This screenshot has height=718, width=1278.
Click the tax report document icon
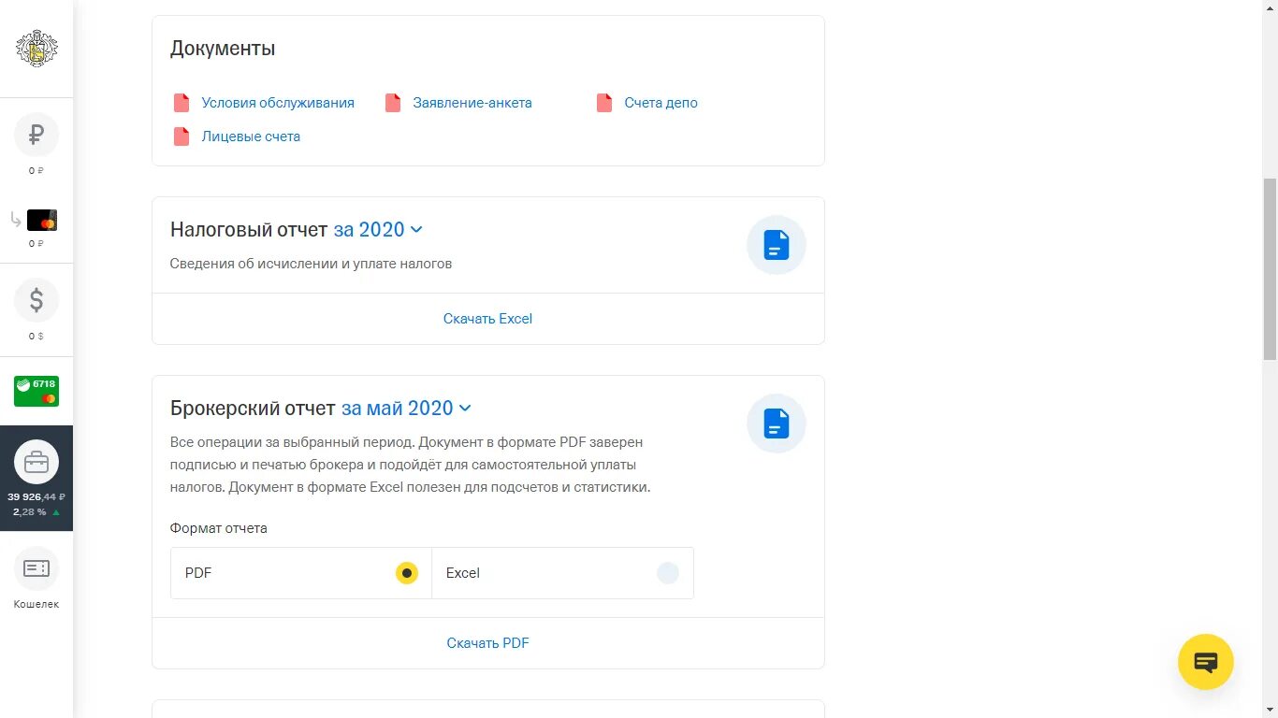(777, 245)
